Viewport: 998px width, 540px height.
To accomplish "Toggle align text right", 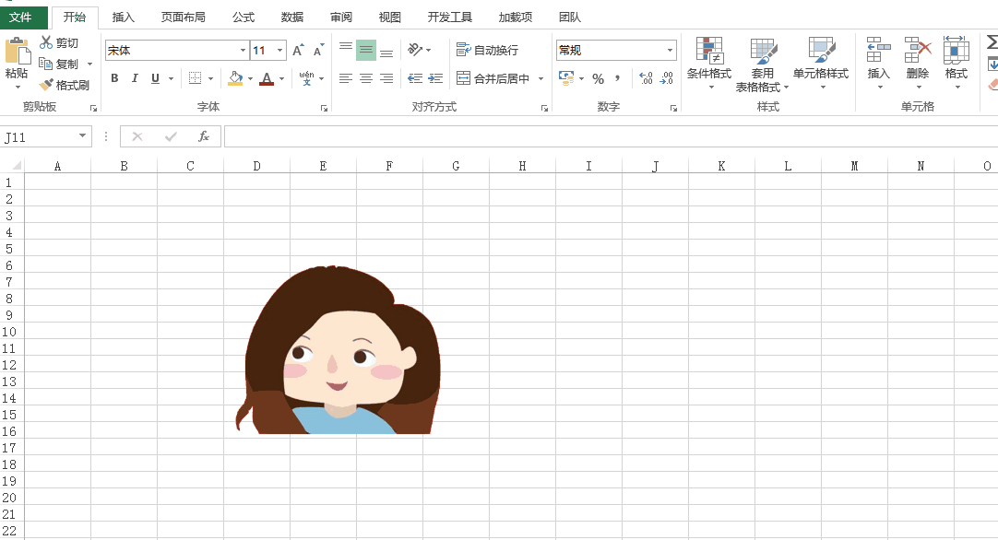I will click(386, 78).
